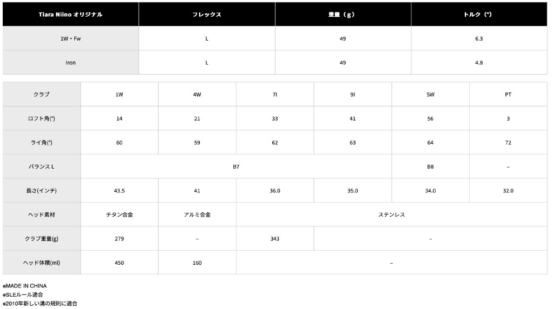Select the チタン合金 head material cell
The image size is (552, 309).
tap(119, 215)
